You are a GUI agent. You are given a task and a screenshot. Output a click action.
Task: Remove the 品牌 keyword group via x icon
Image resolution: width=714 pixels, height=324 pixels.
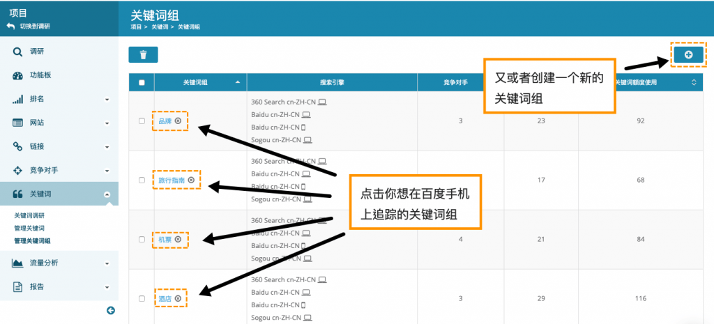[x=178, y=121]
